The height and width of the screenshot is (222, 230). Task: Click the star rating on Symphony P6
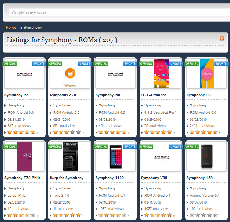pos(204,132)
